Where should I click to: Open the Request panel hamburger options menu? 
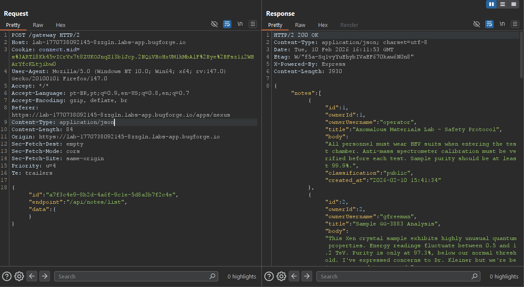[x=253, y=24]
